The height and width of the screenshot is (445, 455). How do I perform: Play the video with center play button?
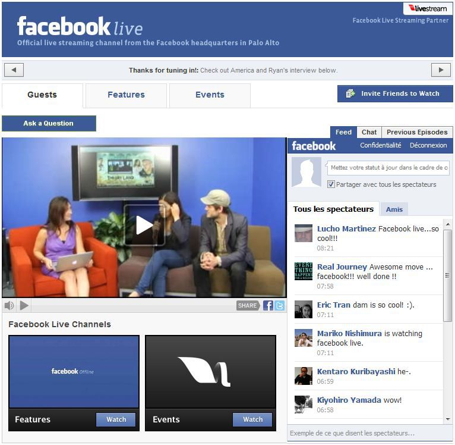pyautogui.click(x=144, y=225)
